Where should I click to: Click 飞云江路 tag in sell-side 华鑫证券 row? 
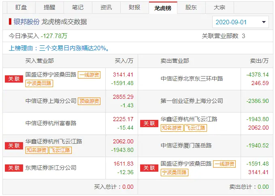point(195,128)
